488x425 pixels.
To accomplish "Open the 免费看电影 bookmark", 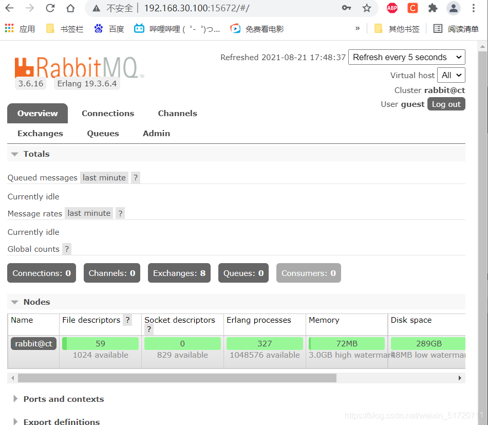I will 257,29.
